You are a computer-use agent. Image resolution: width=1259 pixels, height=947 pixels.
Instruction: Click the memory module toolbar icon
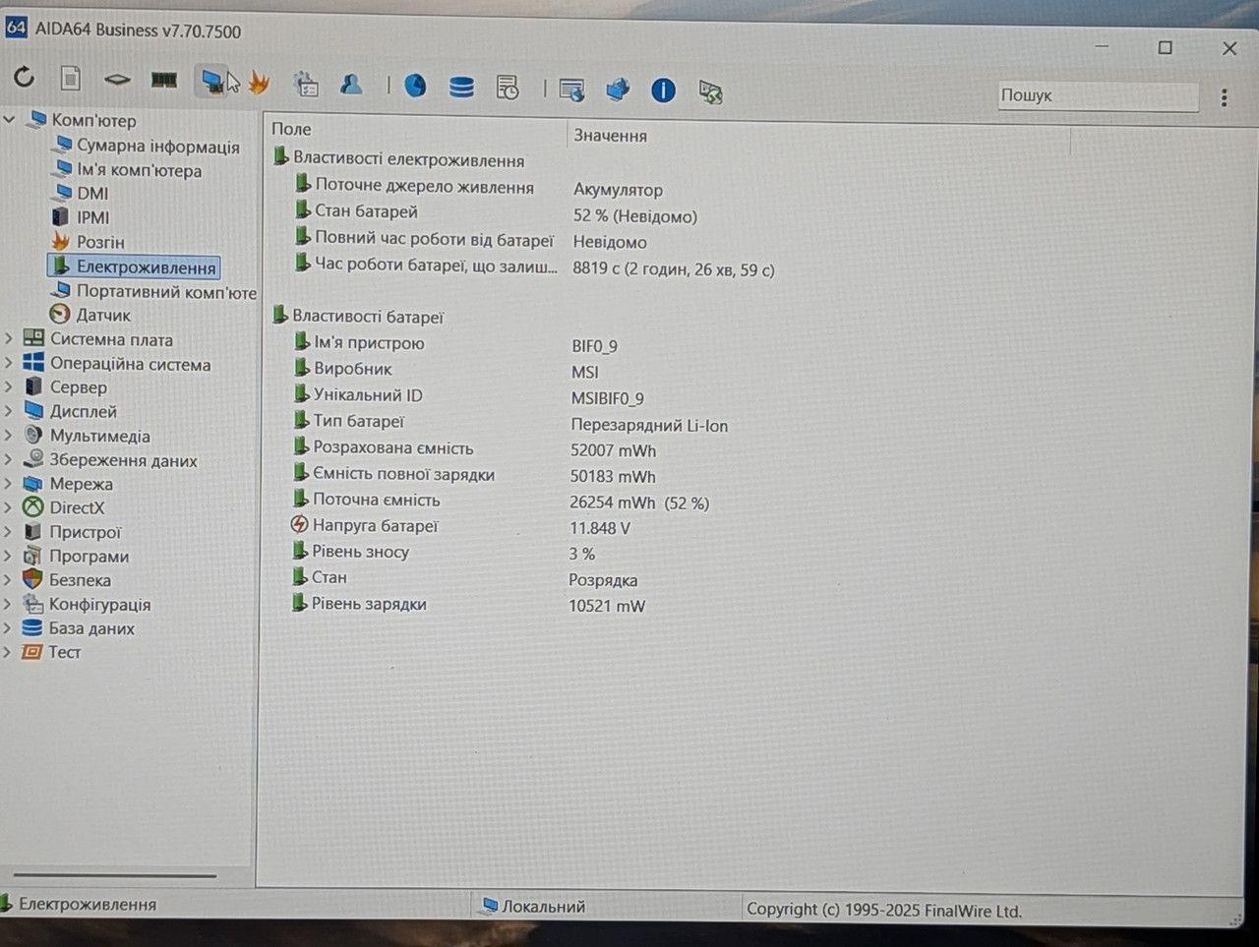[163, 80]
